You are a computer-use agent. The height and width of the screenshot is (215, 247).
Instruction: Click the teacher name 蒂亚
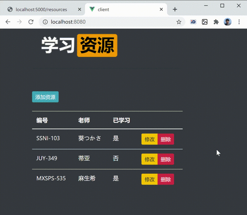tap(84, 158)
